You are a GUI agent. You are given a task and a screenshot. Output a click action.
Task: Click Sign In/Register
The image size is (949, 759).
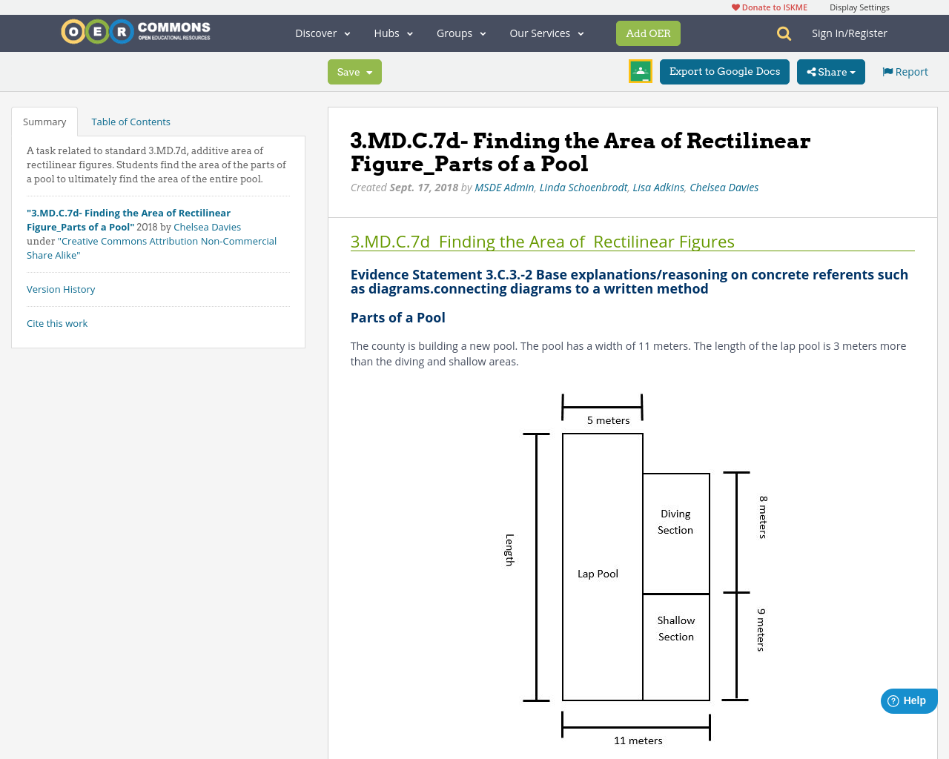coord(850,33)
